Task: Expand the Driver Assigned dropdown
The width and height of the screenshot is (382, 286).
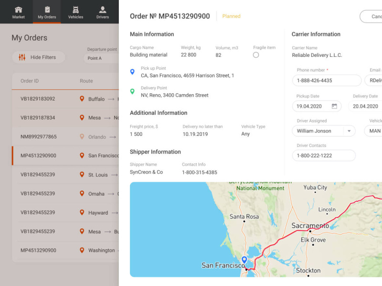Action: [349, 131]
